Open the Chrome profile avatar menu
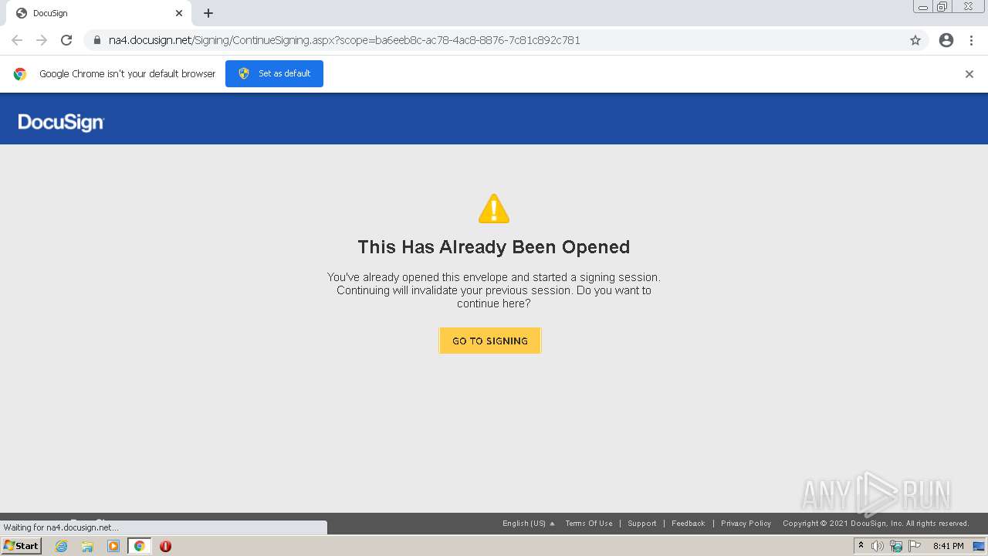The width and height of the screenshot is (988, 556). tap(946, 40)
